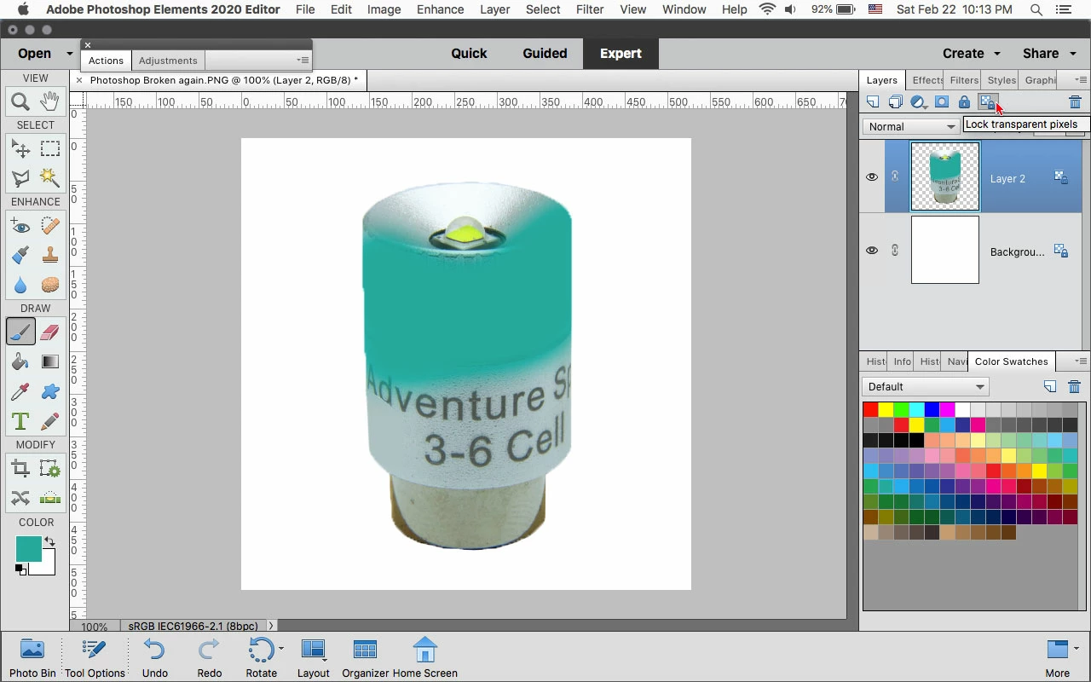Open the Create dropdown menu
The width and height of the screenshot is (1091, 682).
coord(972,53)
